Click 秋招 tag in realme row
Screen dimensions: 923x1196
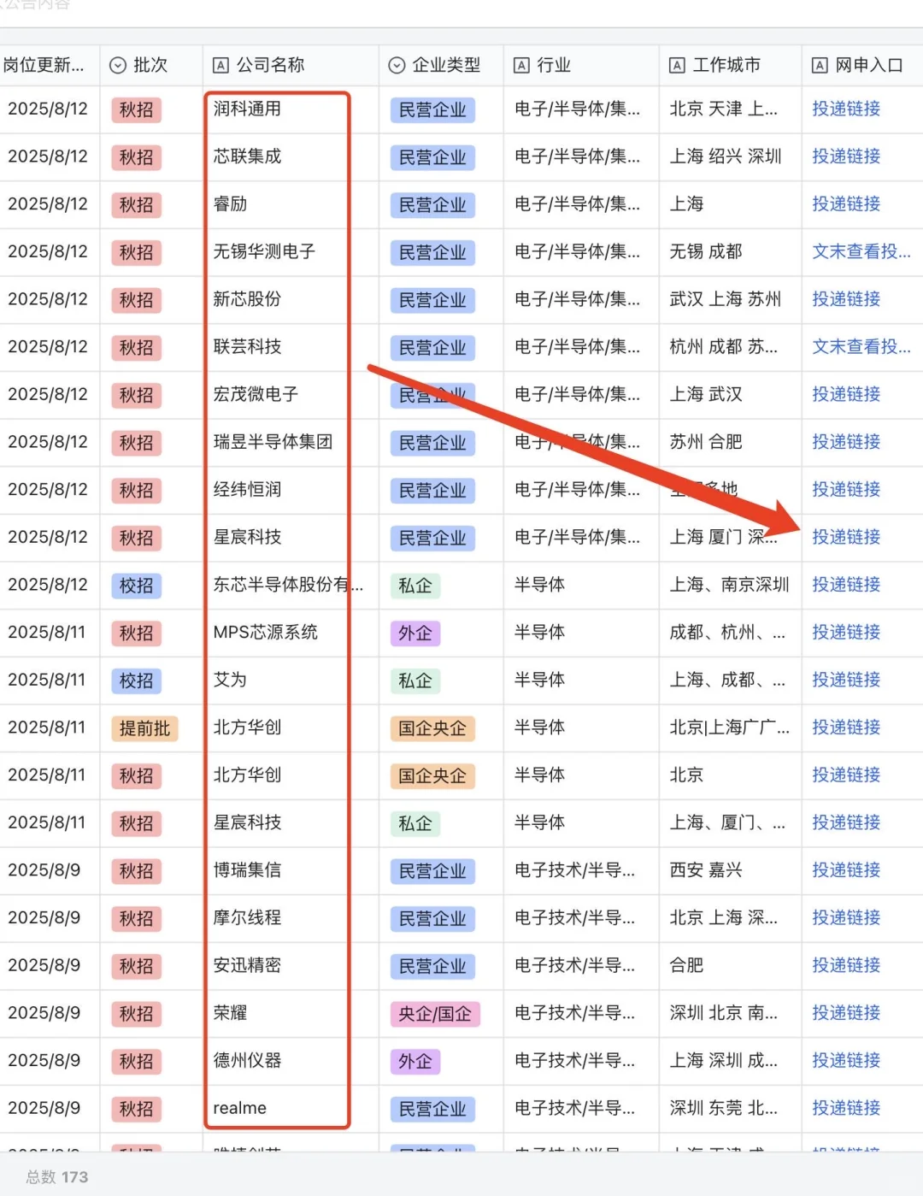[x=136, y=1109]
